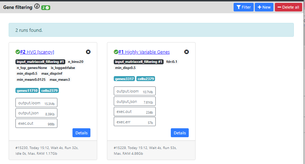Screen dimensions: 305x164
Task: View Details of the HVG scanpy run
Action: 81,133
